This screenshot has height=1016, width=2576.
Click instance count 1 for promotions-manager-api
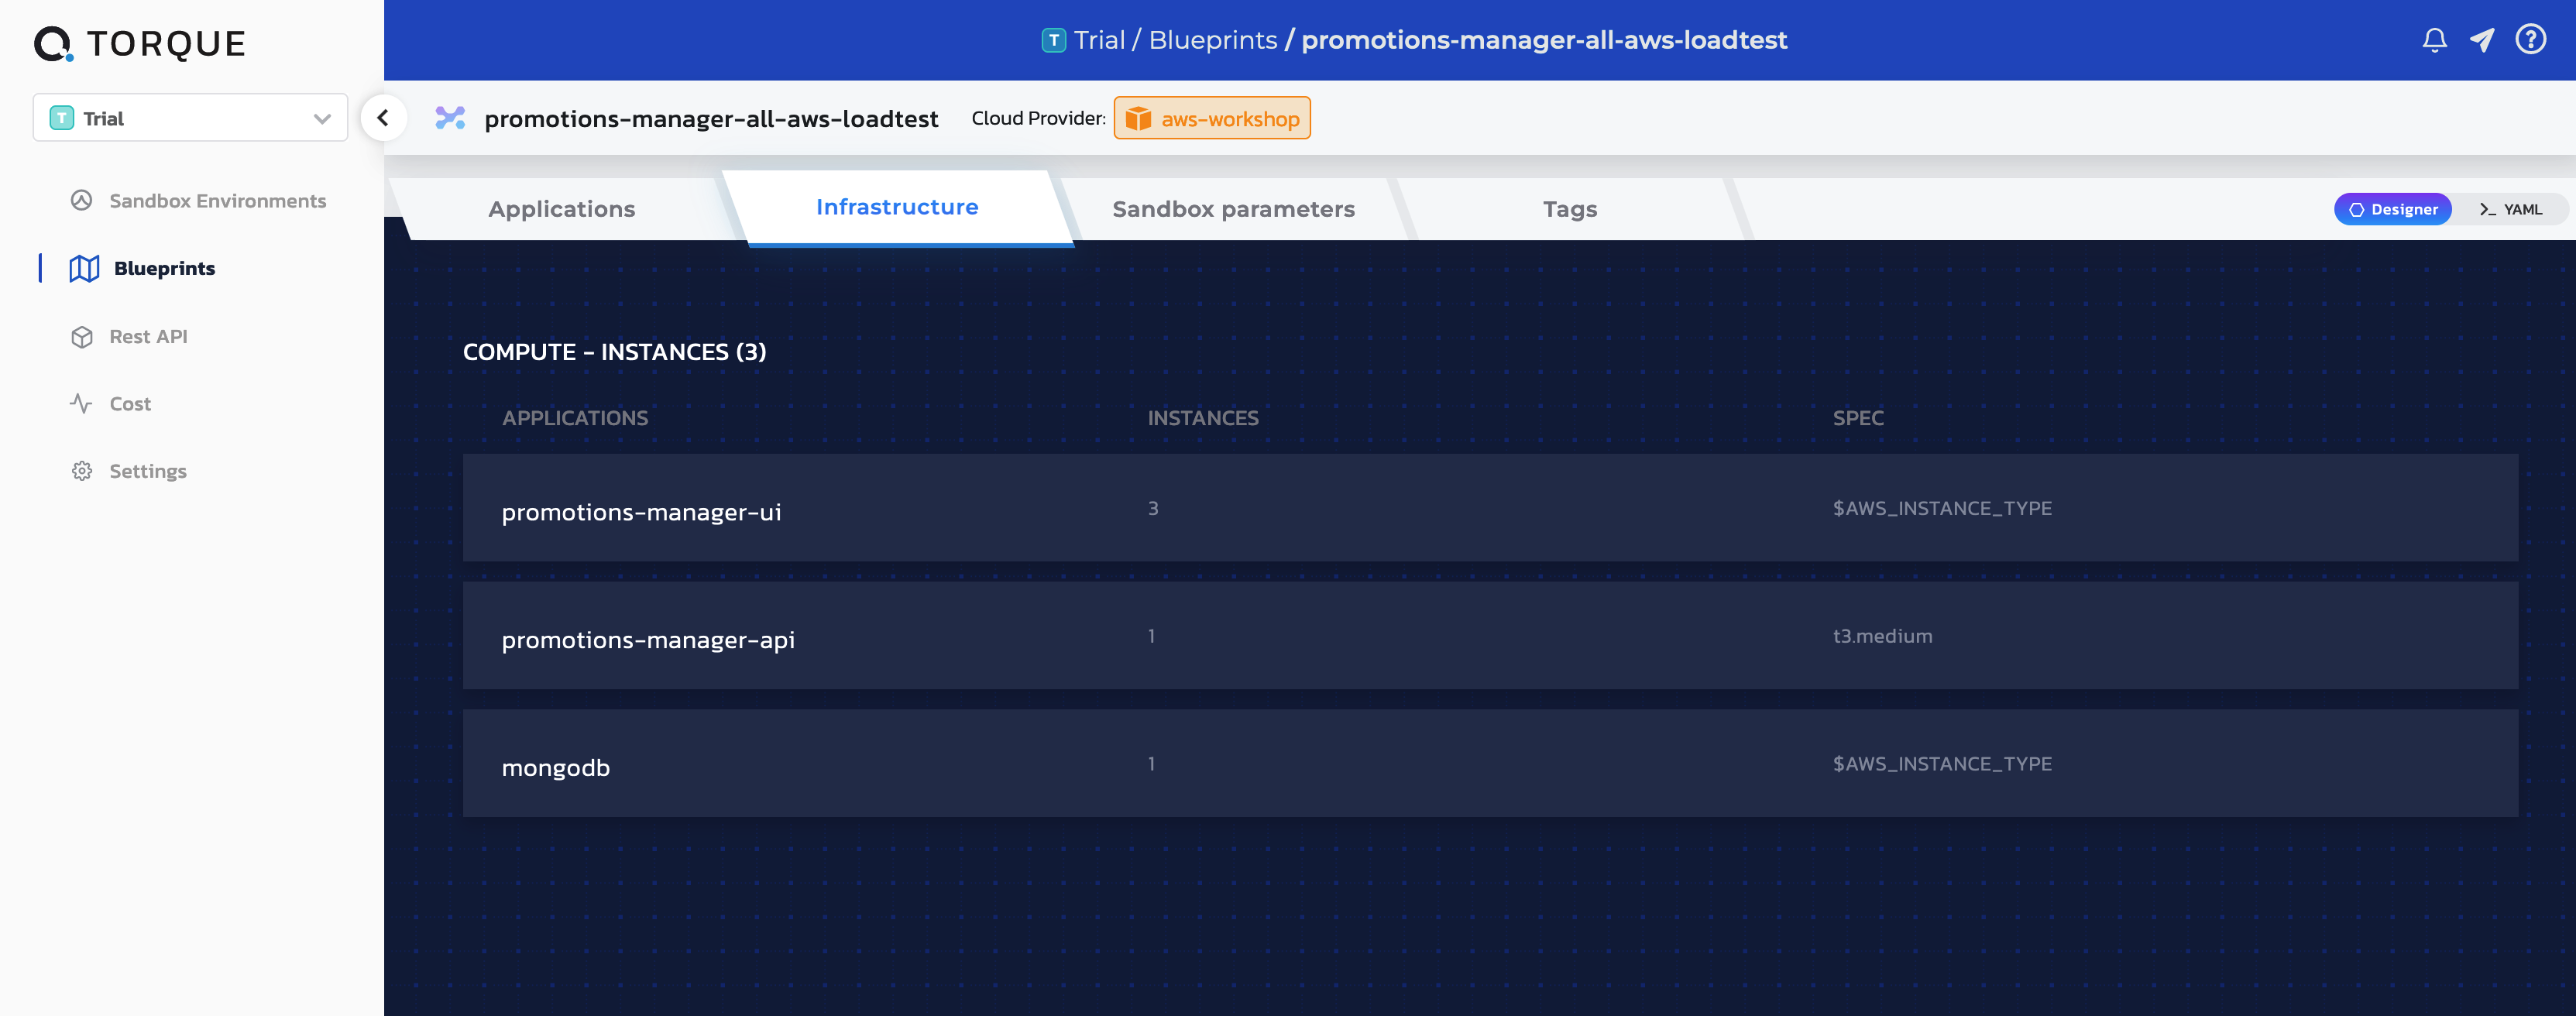[1151, 636]
